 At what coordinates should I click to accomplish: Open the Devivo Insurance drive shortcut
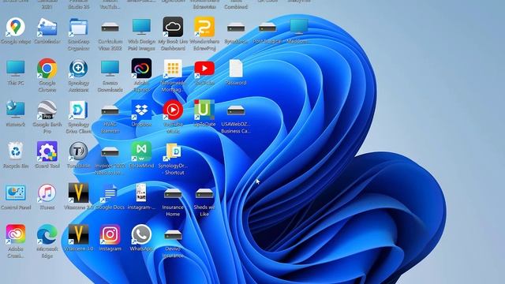(x=173, y=235)
